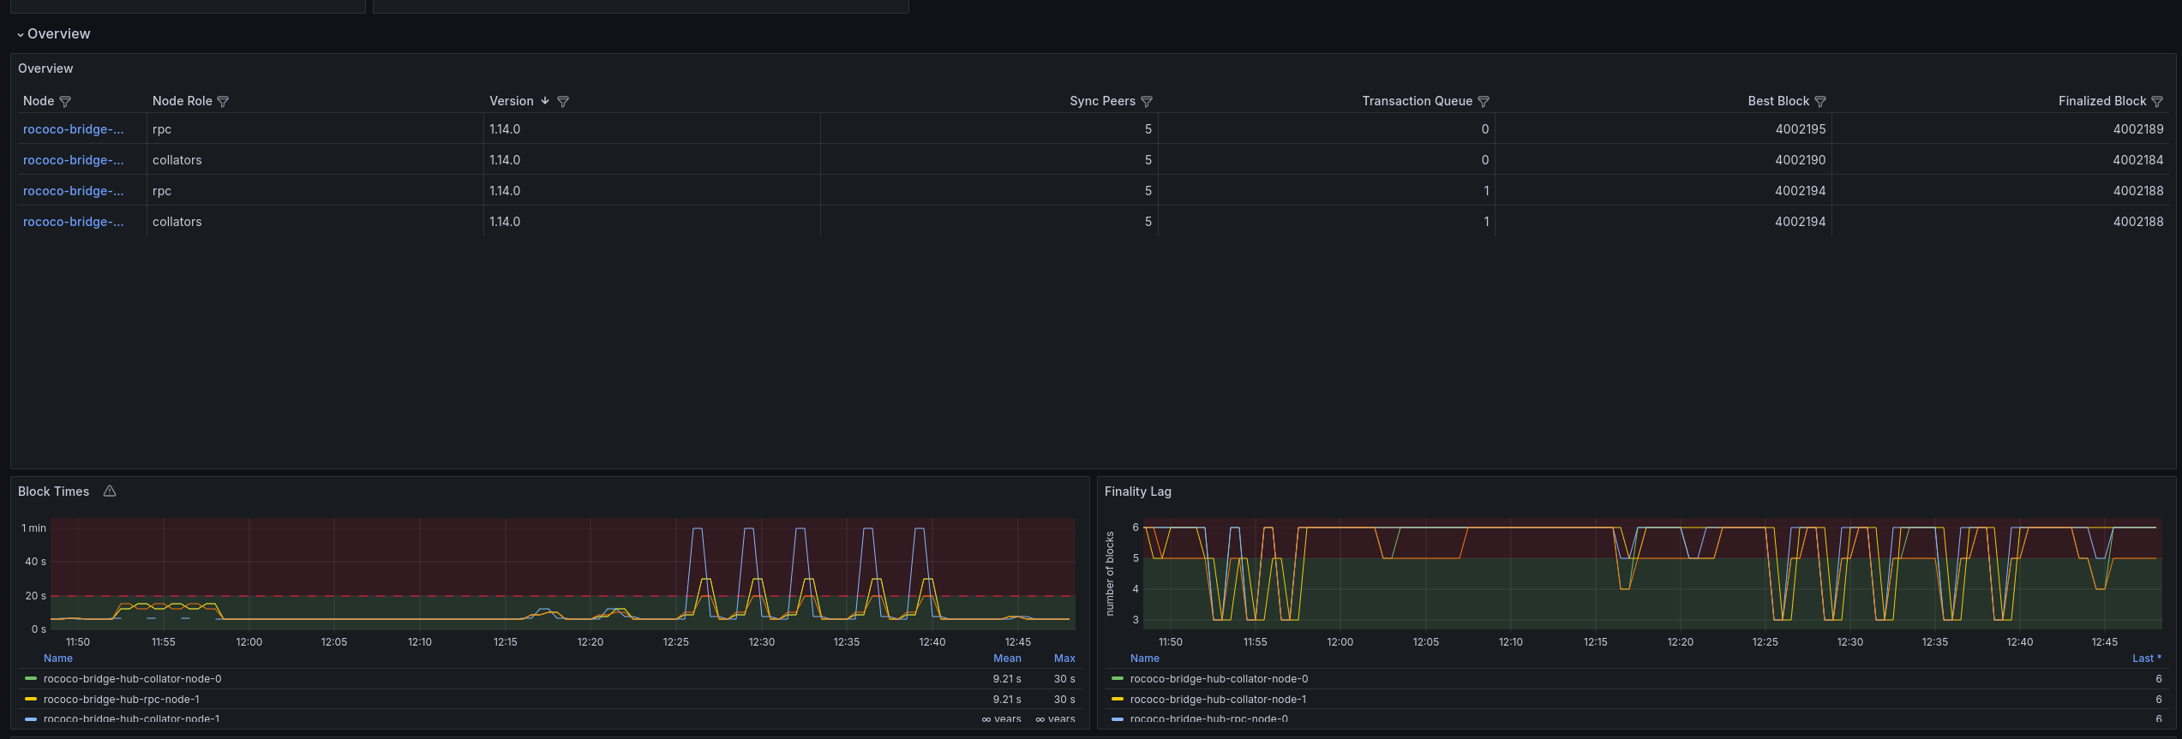Sort table by Node Role header

[182, 101]
